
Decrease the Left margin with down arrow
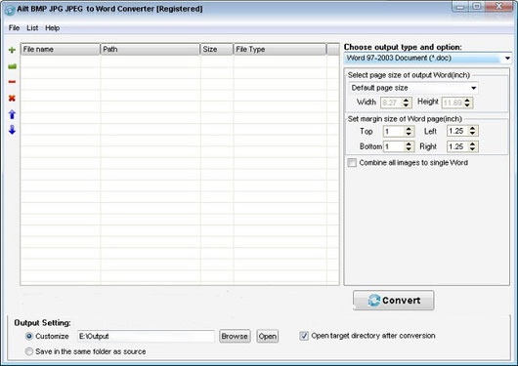pyautogui.click(x=473, y=134)
